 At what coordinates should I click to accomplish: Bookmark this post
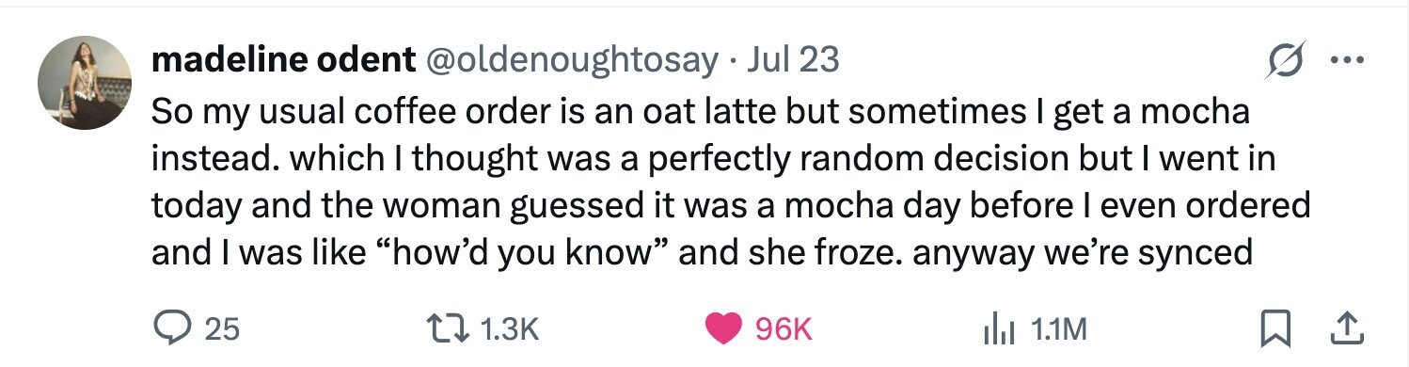point(1274,328)
